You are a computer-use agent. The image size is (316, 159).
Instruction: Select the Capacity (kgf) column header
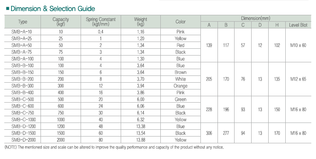click(x=61, y=22)
